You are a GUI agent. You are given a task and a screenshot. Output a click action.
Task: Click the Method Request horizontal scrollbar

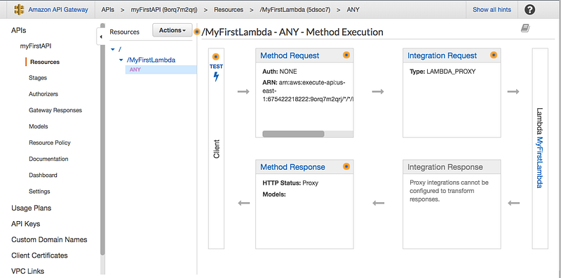pos(293,134)
